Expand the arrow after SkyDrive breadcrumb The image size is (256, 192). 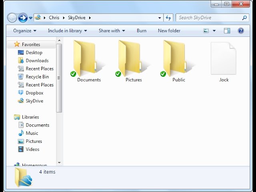90,18
